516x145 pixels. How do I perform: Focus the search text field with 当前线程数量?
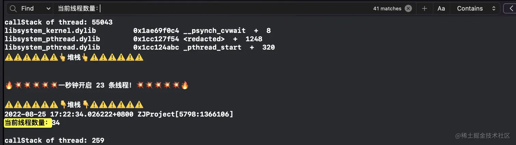(212, 8)
